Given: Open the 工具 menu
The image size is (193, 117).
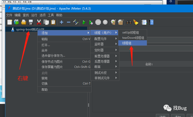Looking at the screenshot, I should tap(51, 15).
